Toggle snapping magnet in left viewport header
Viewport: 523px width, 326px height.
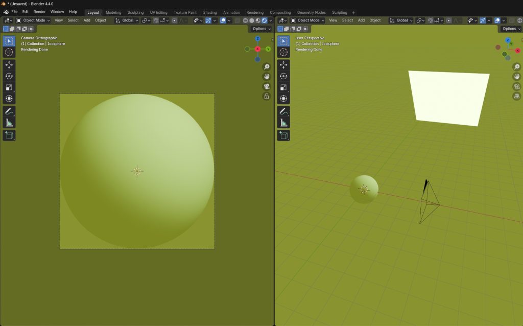[x=155, y=20]
